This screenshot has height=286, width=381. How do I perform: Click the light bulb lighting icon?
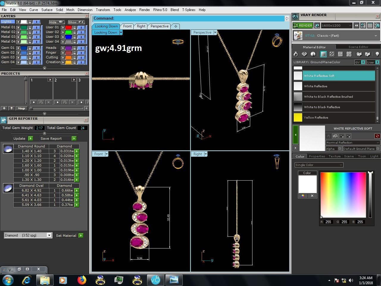click(377, 54)
